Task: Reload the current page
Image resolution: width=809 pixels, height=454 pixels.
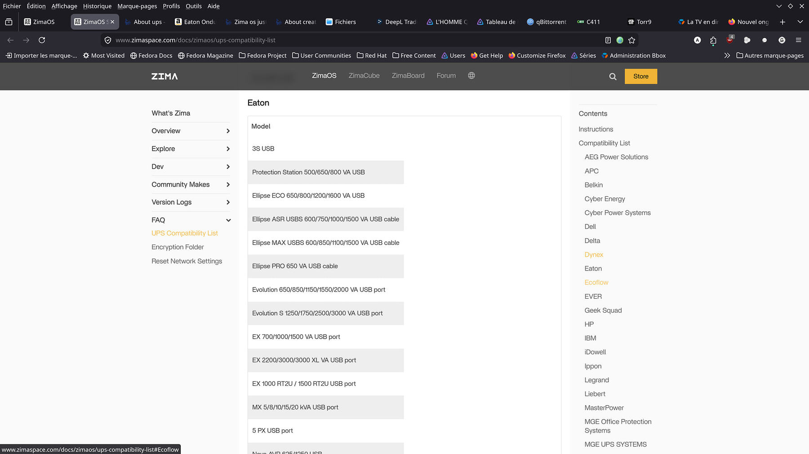Action: 42,40
